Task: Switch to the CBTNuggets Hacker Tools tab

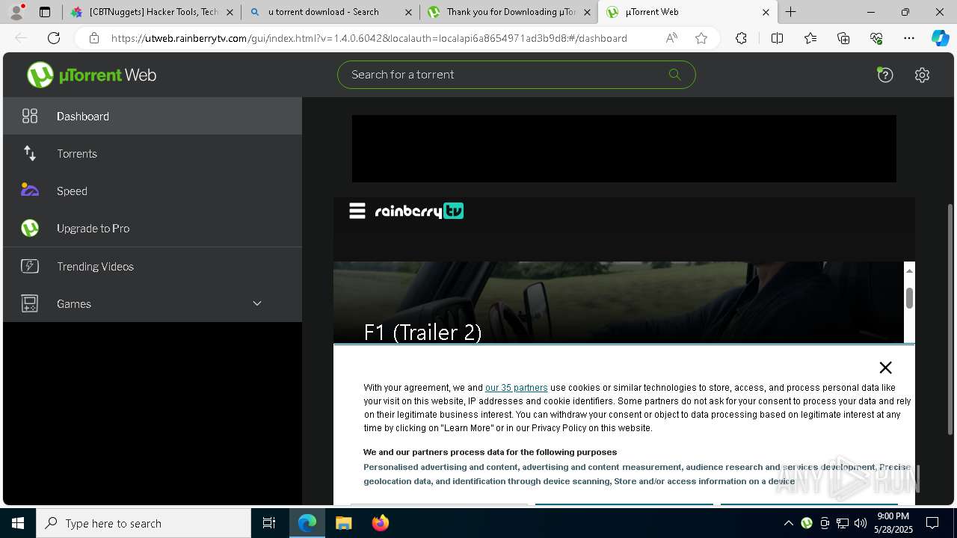Action: pyautogui.click(x=153, y=12)
